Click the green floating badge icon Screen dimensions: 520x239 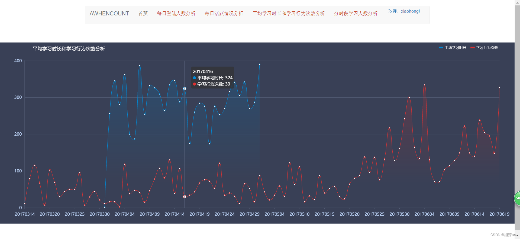click(517, 198)
